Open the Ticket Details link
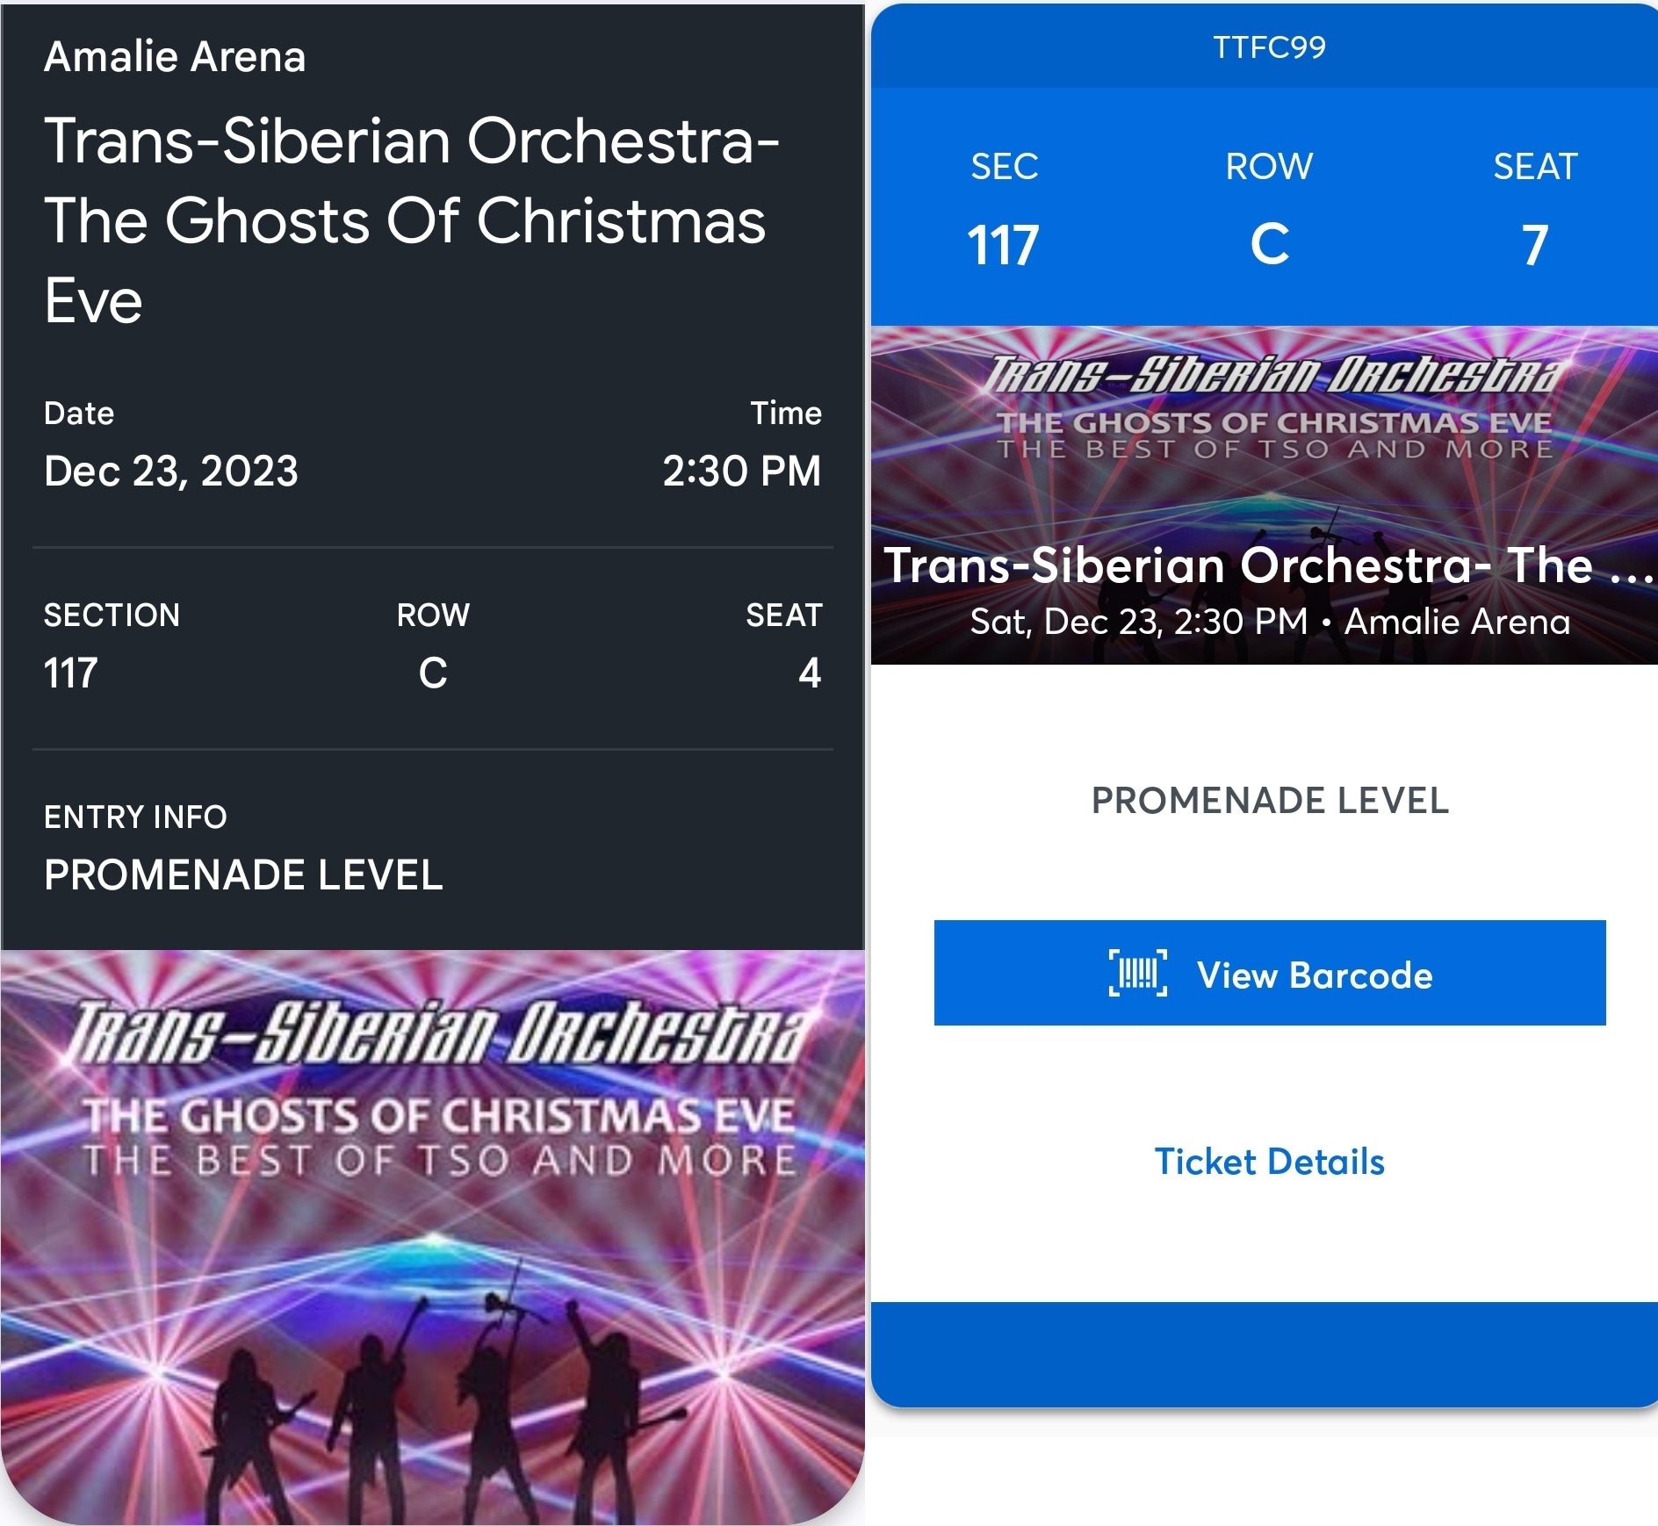 [x=1269, y=1162]
